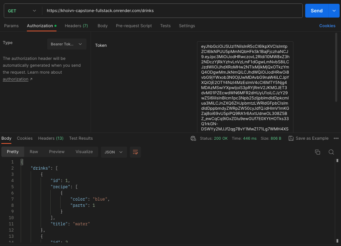Image resolution: width=341 pixels, height=246 pixels.
Task: Open the request Headers (7) tab
Action: tap(76, 26)
